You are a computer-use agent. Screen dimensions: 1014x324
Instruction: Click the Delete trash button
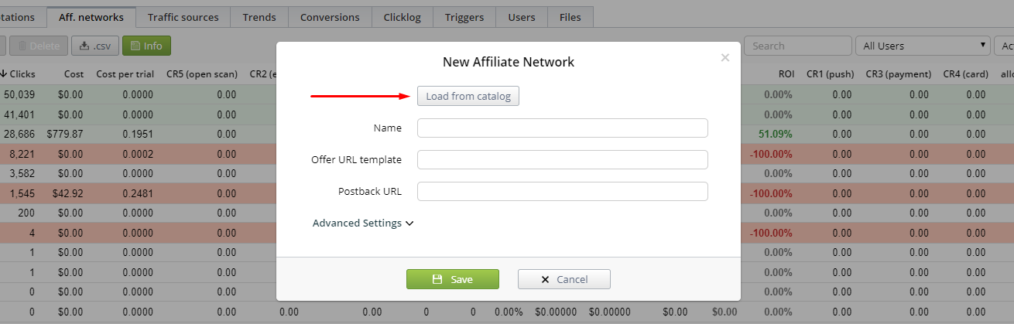point(38,46)
